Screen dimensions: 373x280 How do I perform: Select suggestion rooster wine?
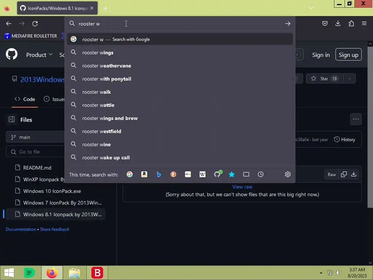180,144
